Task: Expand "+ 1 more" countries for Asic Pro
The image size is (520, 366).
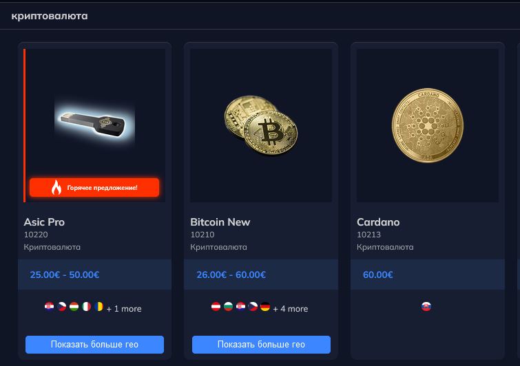Action: click(124, 309)
